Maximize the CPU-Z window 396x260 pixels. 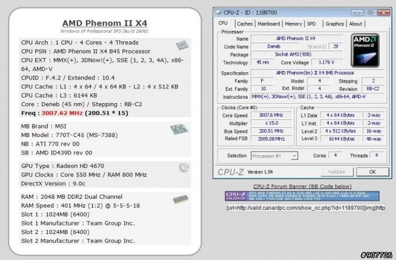[370, 12]
